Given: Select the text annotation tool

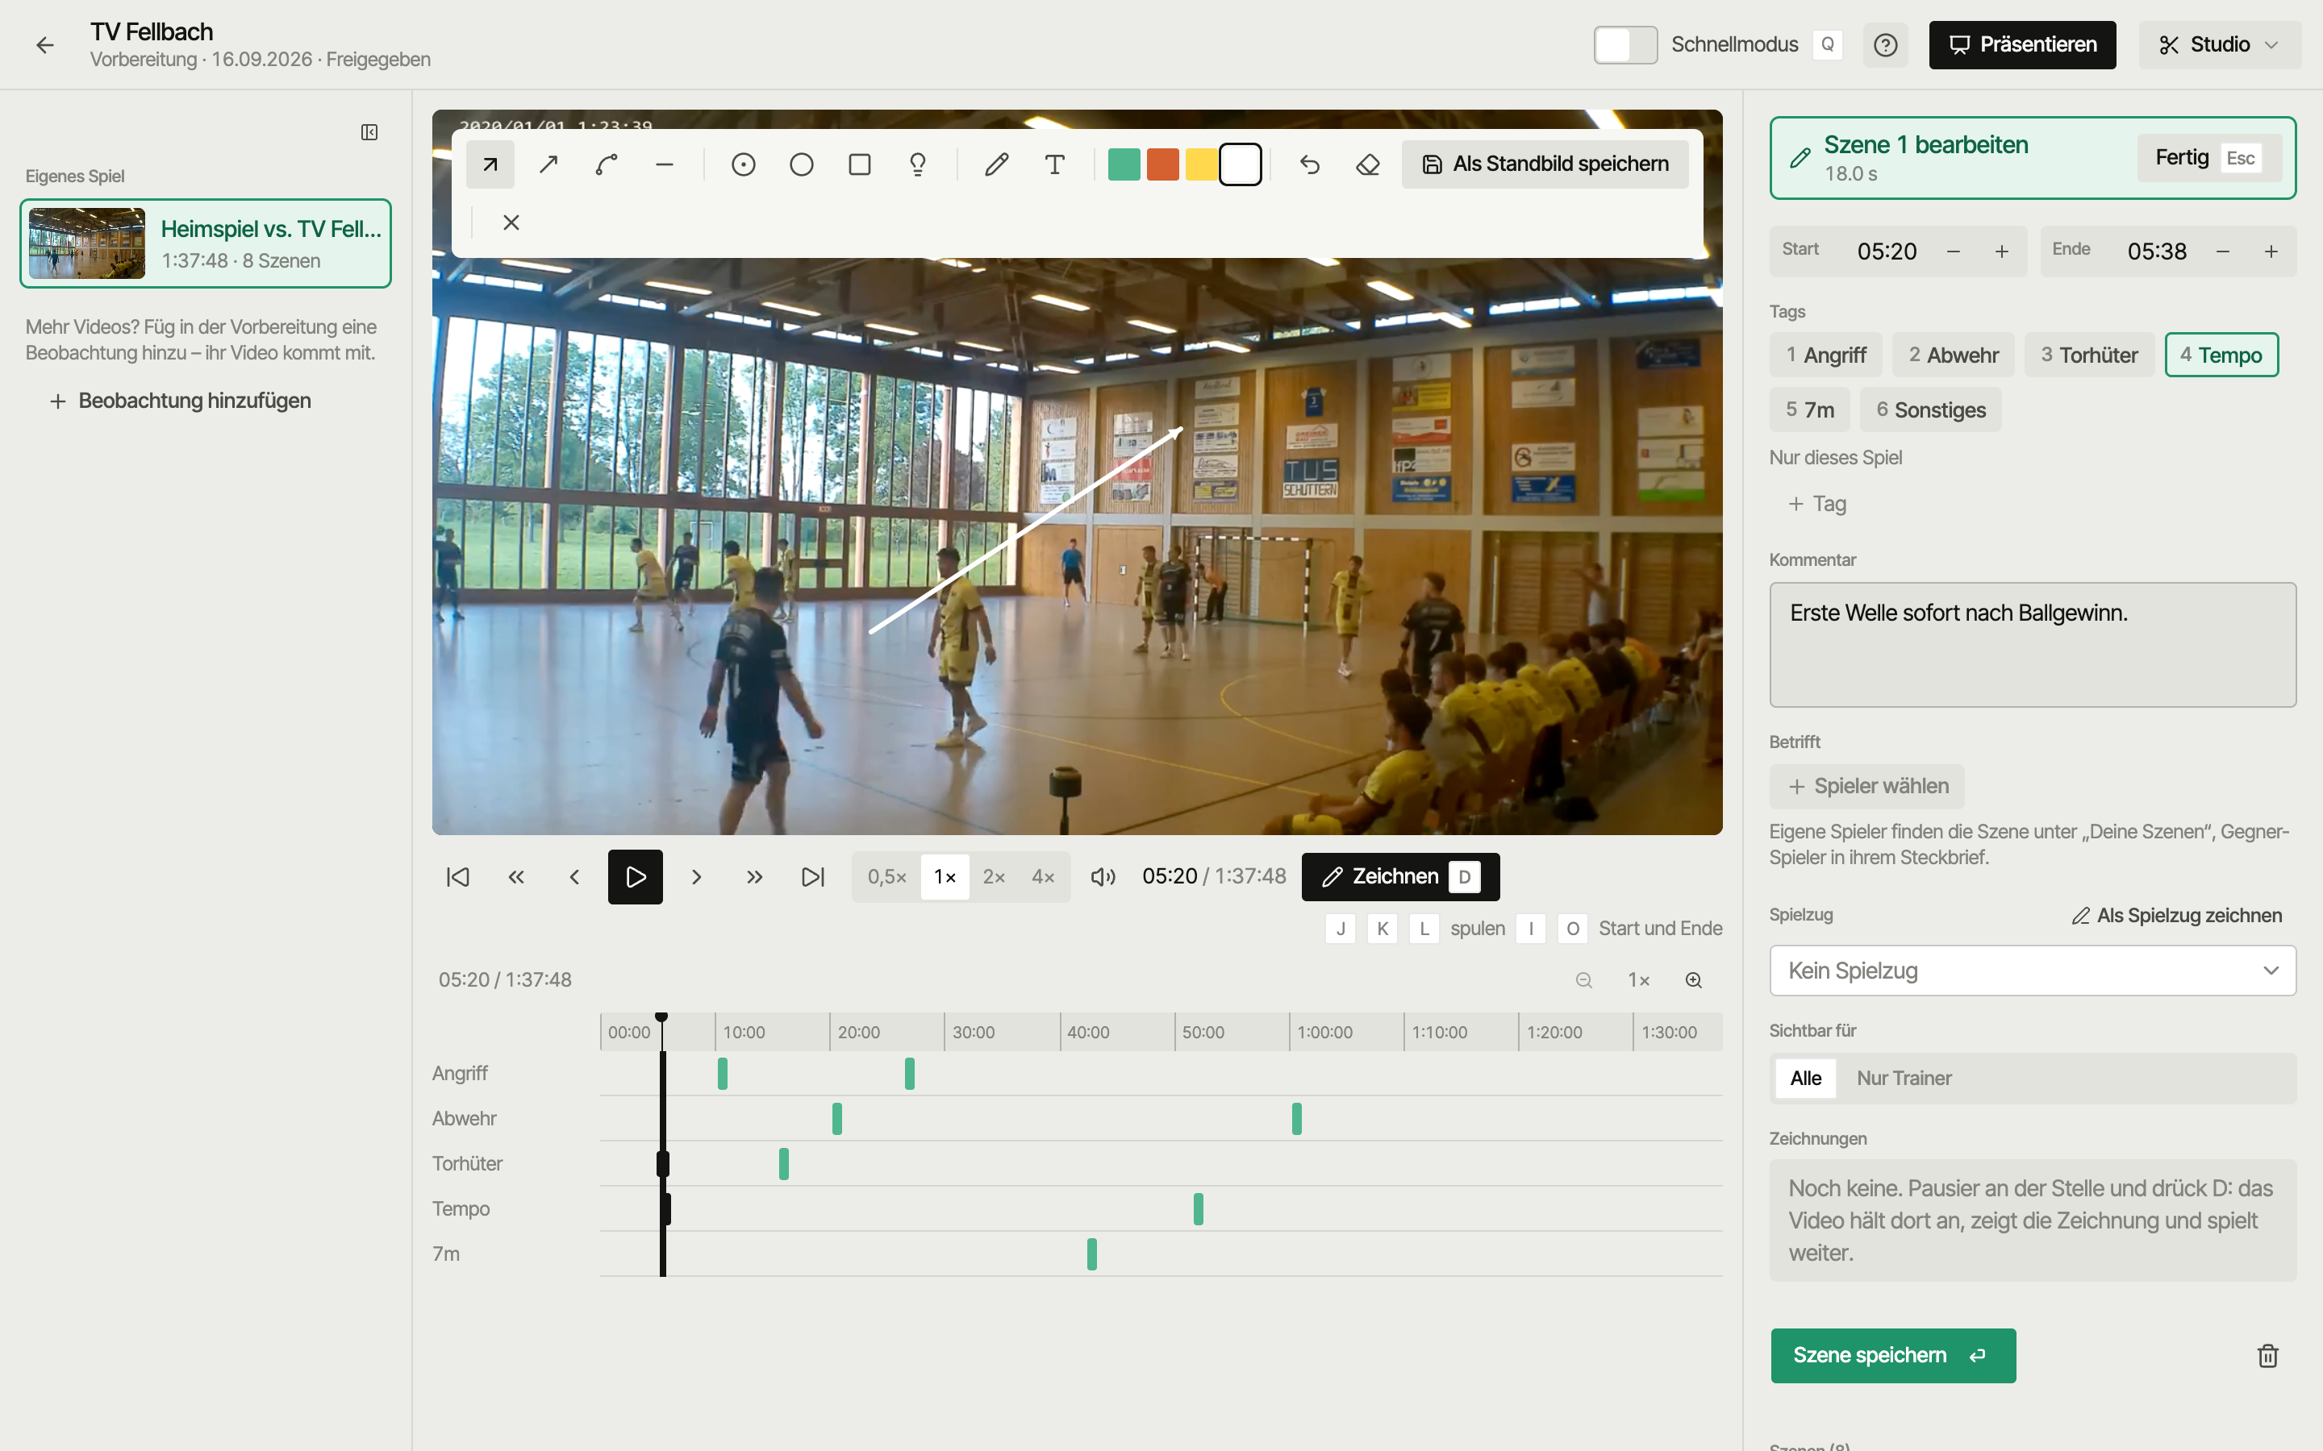Looking at the screenshot, I should (1055, 164).
